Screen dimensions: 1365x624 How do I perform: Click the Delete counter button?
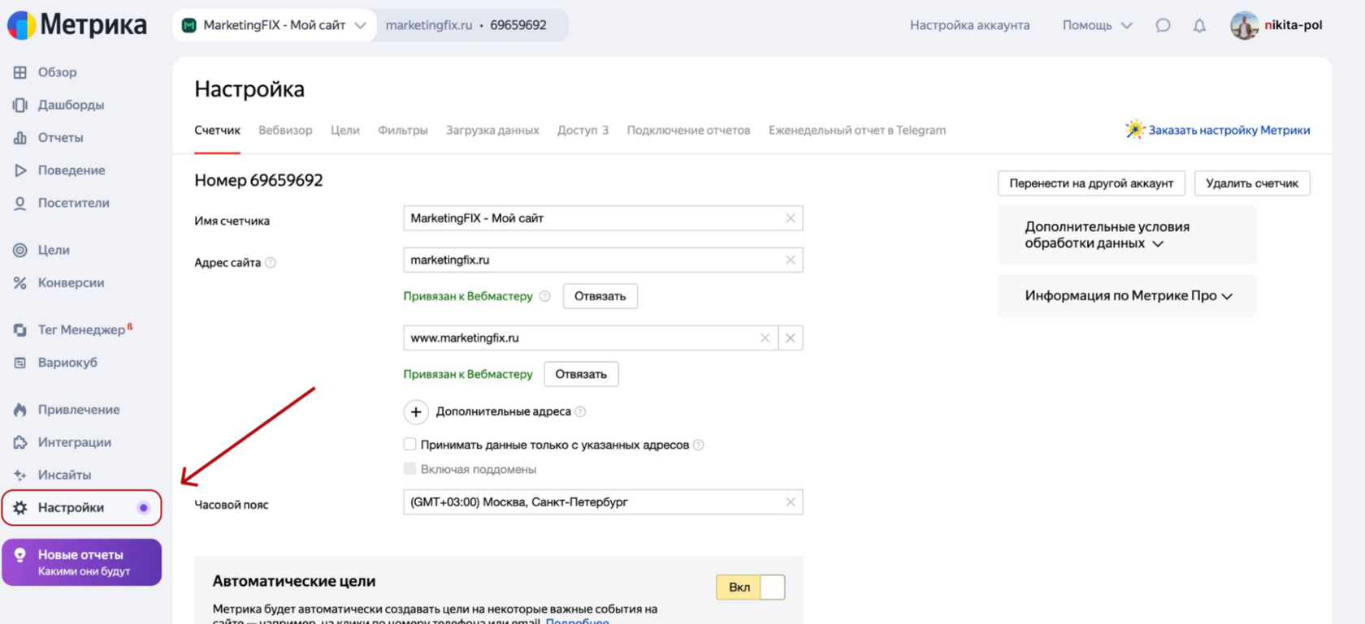(1251, 183)
